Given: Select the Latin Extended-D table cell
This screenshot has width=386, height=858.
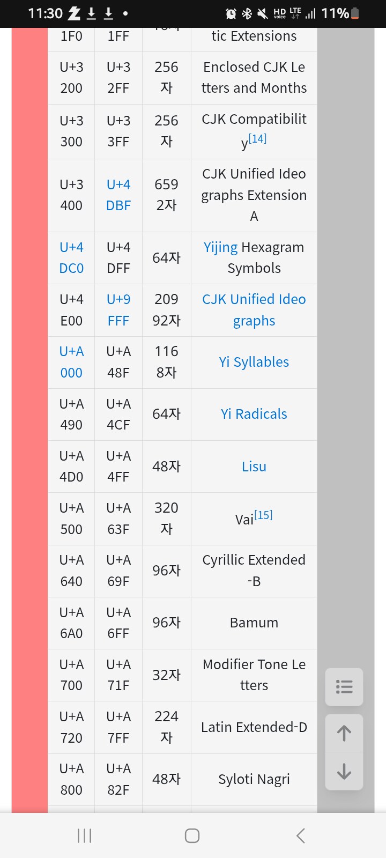Looking at the screenshot, I should tap(254, 727).
